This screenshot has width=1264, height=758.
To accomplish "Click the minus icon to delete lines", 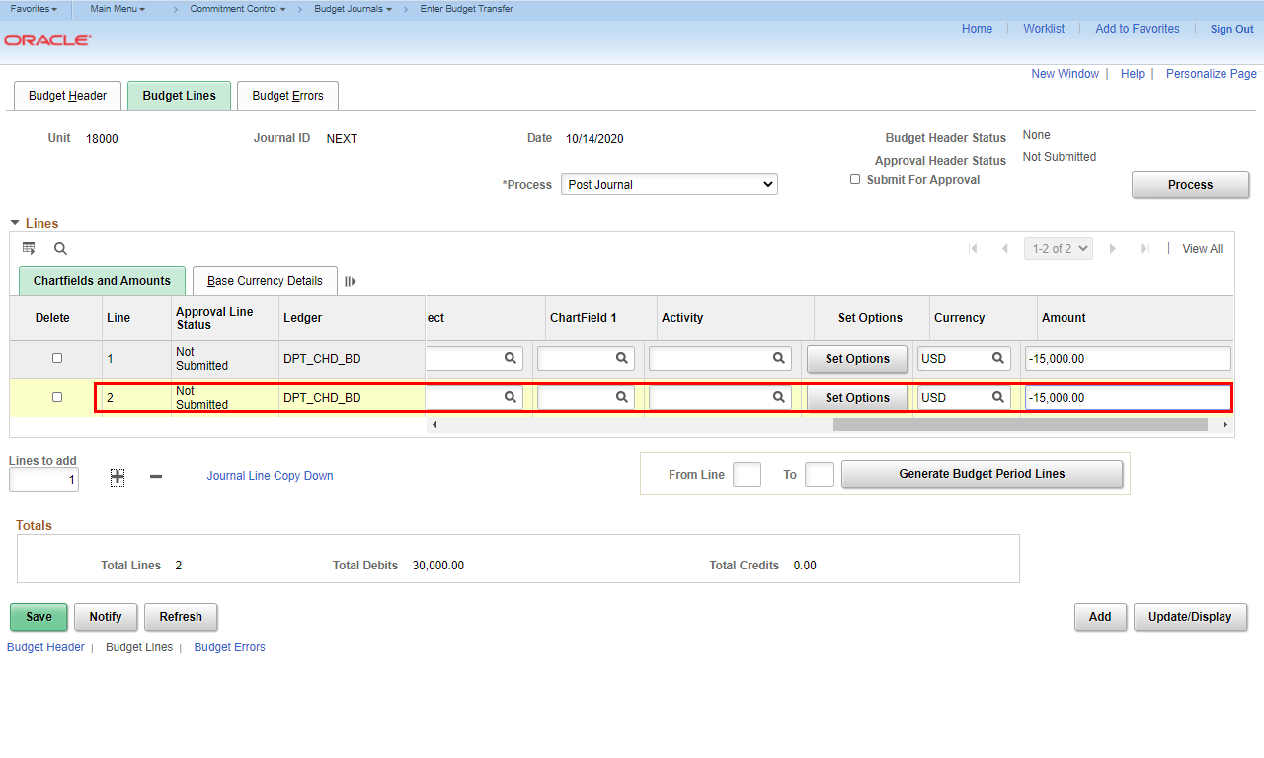I will 156,477.
